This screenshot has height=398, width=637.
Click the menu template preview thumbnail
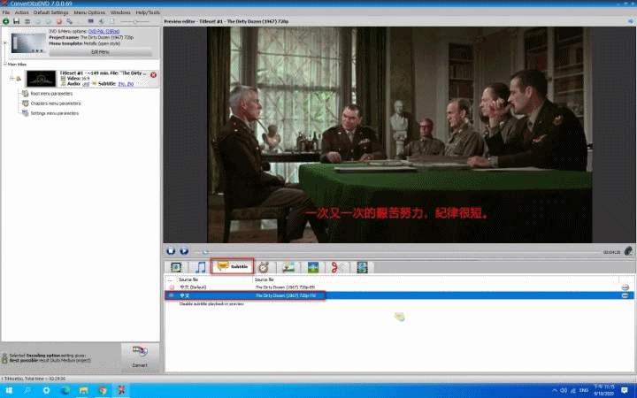[x=28, y=42]
